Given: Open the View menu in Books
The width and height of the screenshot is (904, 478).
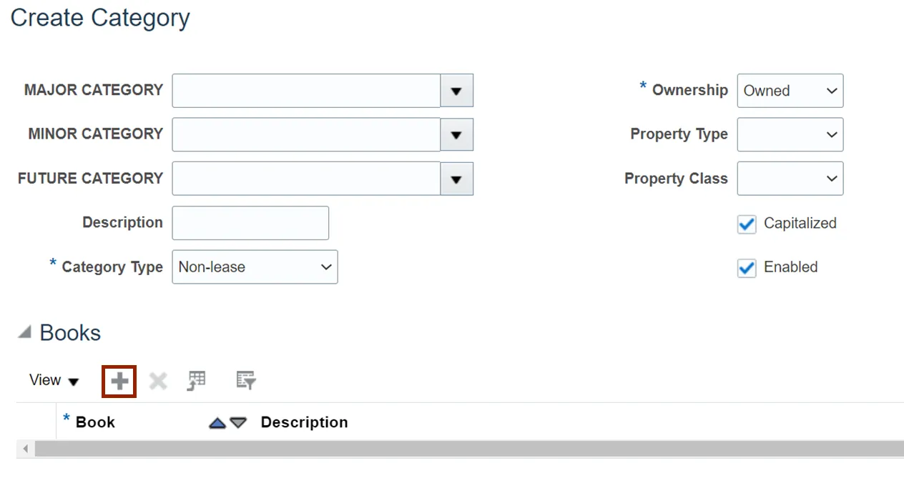Looking at the screenshot, I should click(54, 380).
